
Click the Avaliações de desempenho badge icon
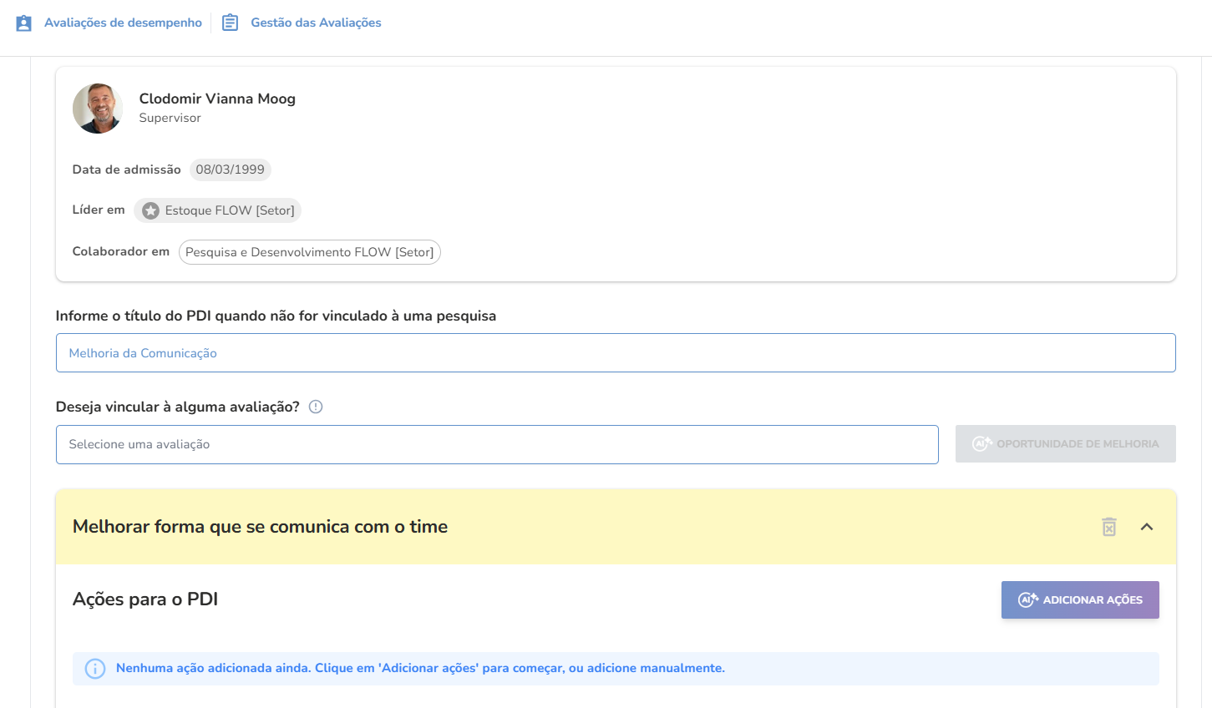point(24,23)
